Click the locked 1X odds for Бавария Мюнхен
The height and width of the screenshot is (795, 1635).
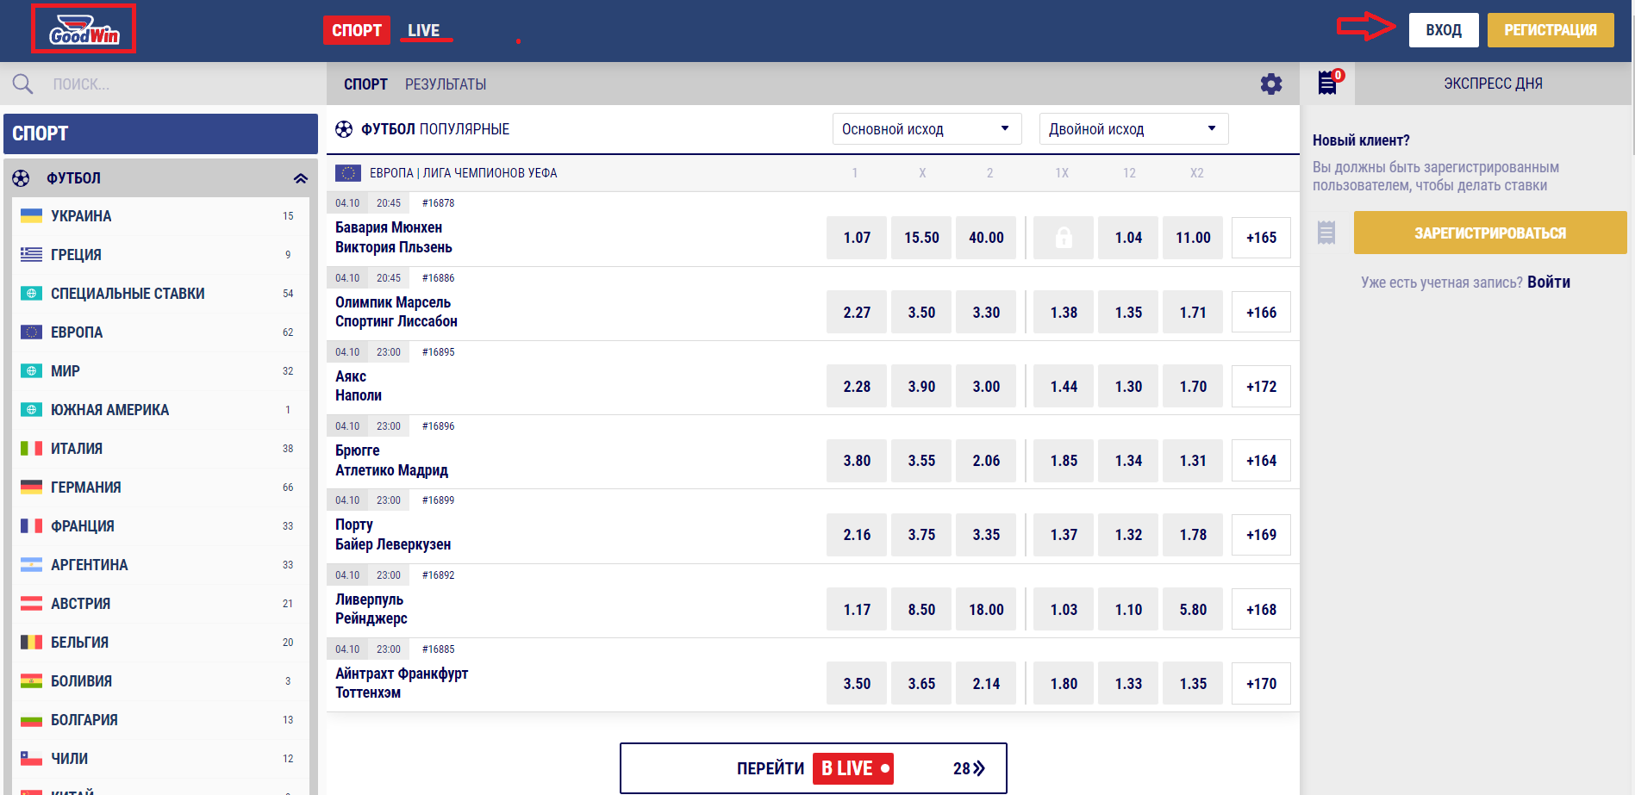(x=1064, y=238)
